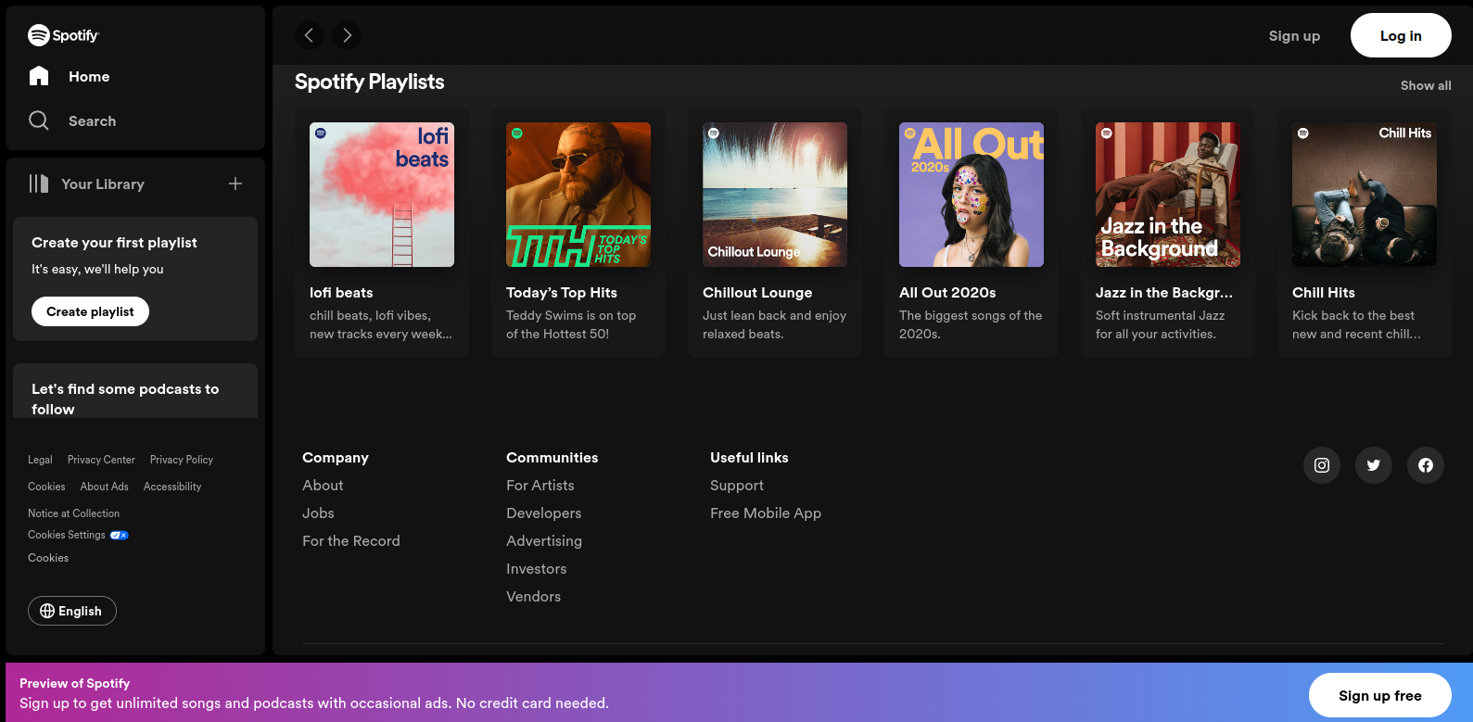Click the Spotify logo in sidebar

pos(63,35)
